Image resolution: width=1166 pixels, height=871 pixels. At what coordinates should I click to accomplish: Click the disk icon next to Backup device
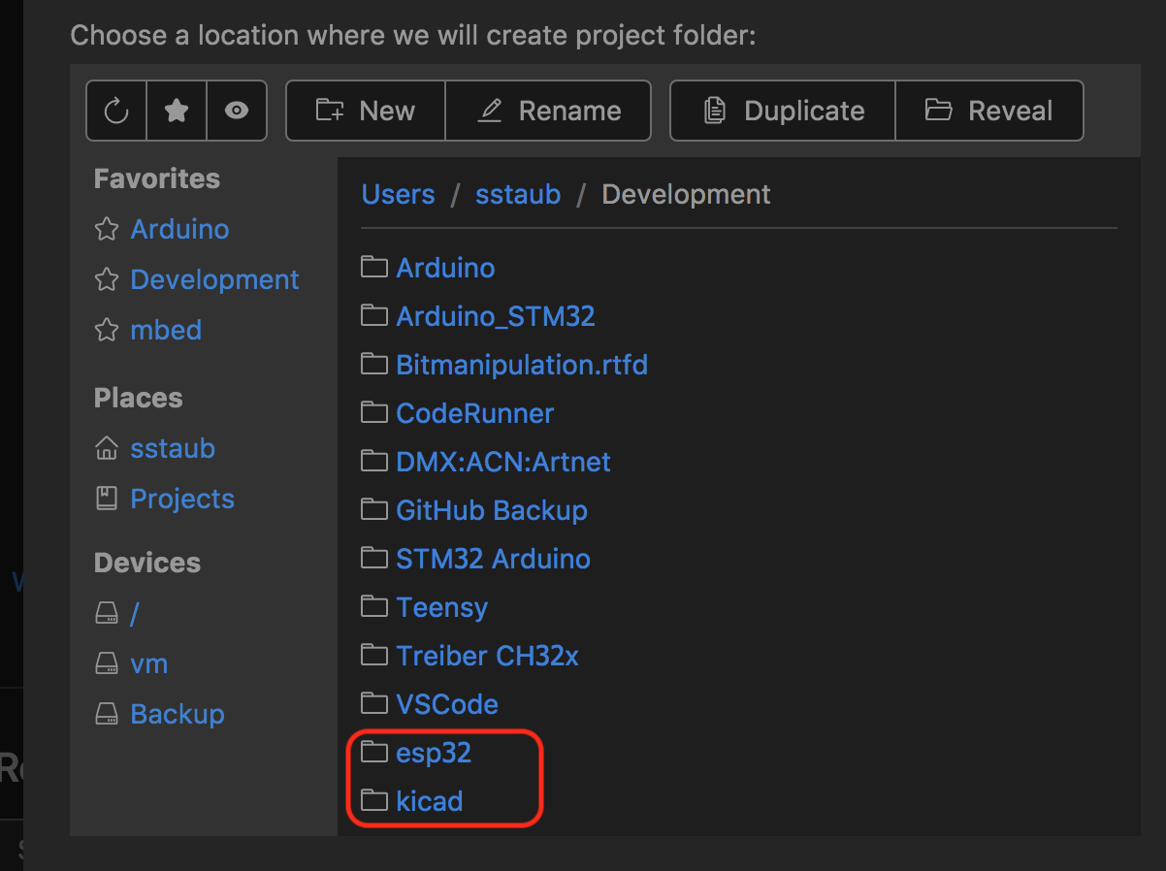pyautogui.click(x=106, y=713)
